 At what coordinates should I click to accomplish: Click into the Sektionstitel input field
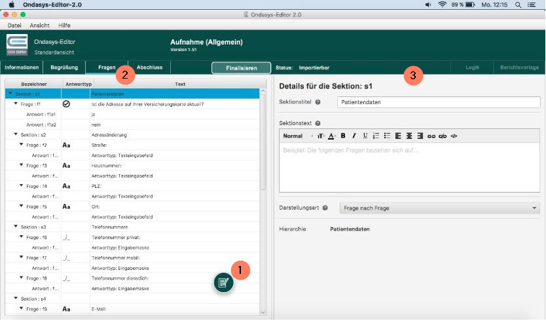439,102
